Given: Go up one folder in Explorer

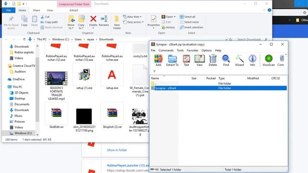Looking at the screenshot, I should (x=24, y=39).
